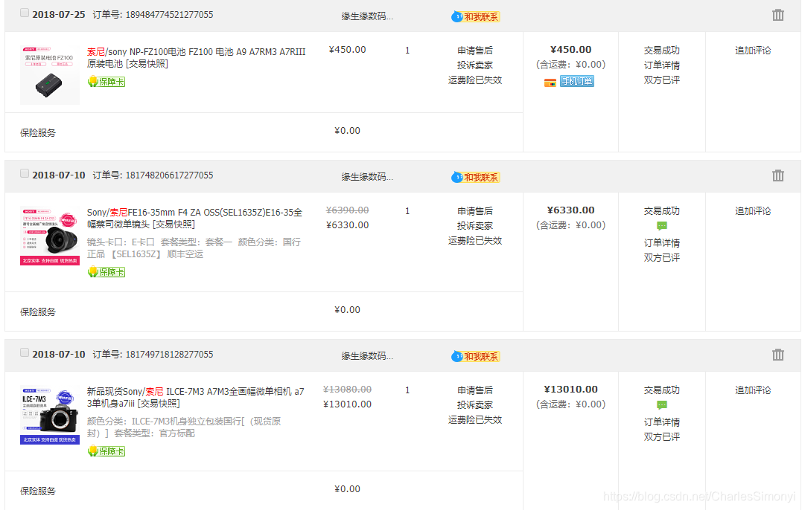Click 运费险已失效 in the battery order

coord(475,80)
